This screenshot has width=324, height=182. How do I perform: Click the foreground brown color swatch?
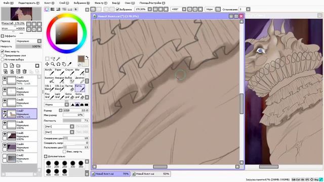point(81,59)
